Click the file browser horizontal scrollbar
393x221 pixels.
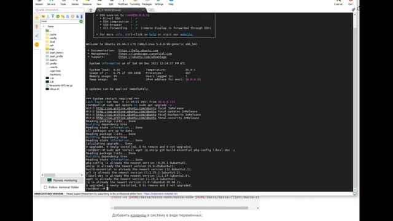click(x=62, y=175)
